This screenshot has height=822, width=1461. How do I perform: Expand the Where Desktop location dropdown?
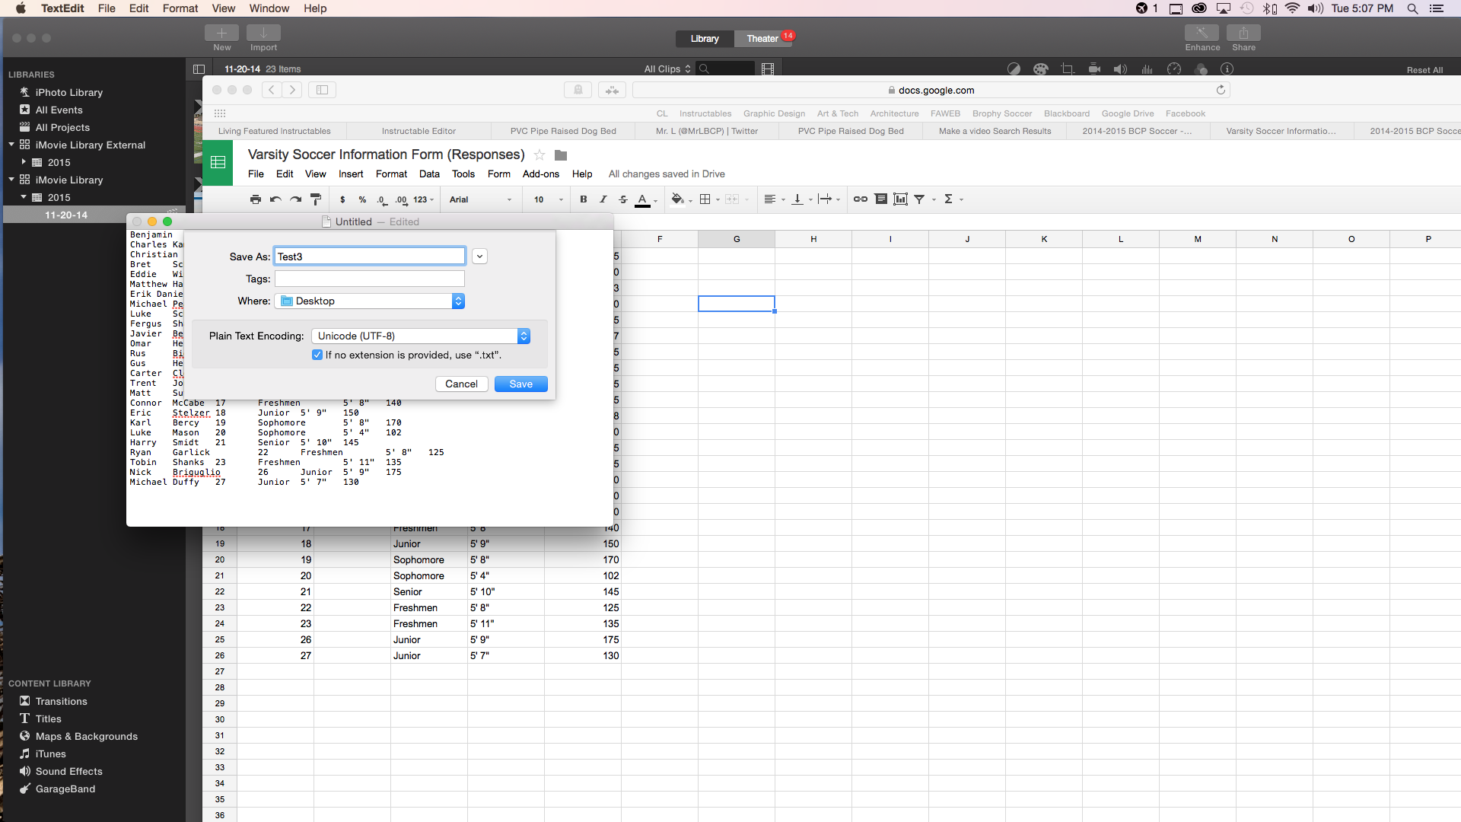tap(457, 301)
